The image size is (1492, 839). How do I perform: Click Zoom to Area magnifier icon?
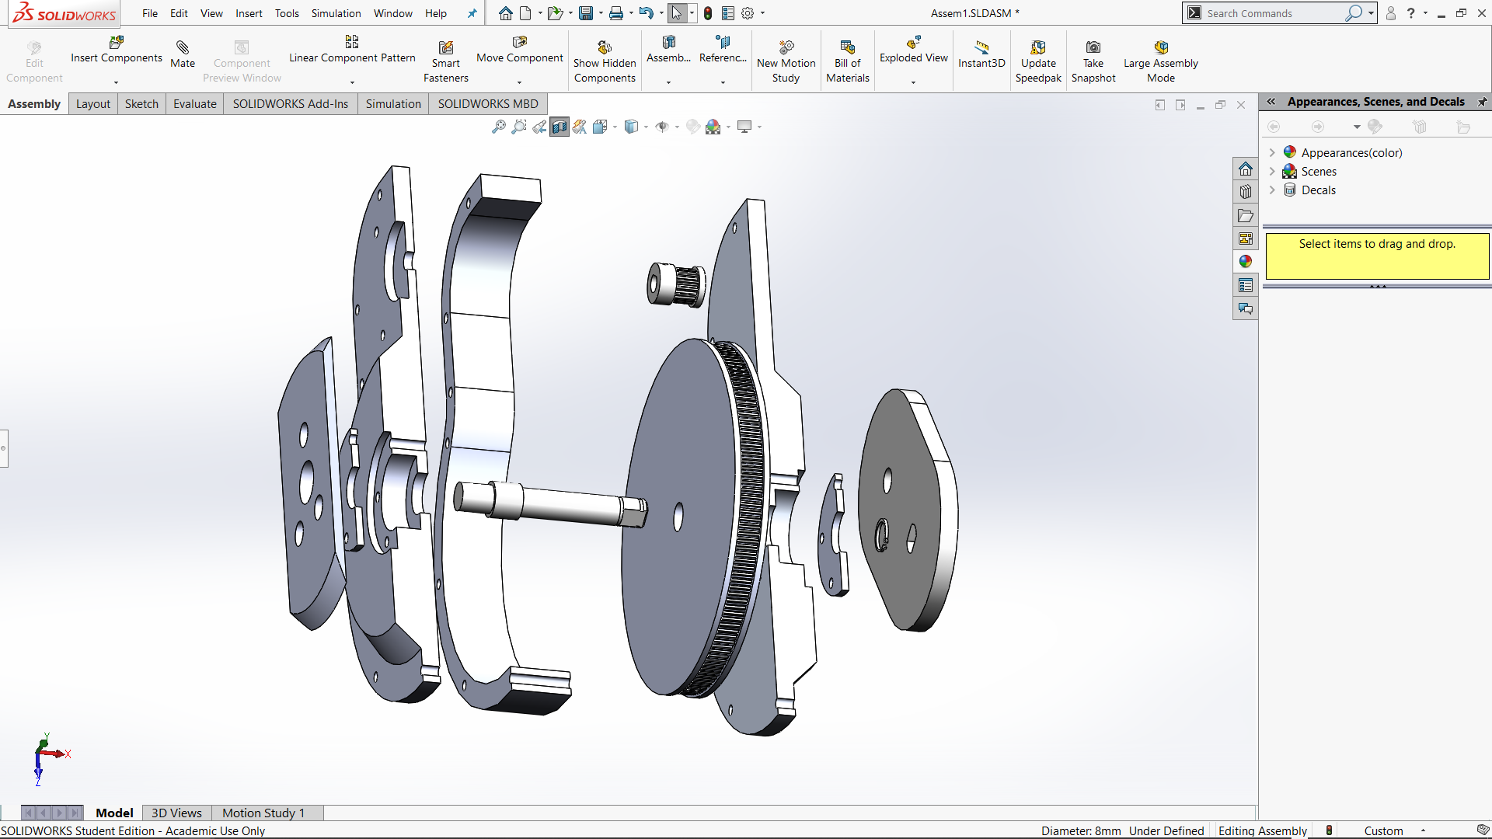519,127
